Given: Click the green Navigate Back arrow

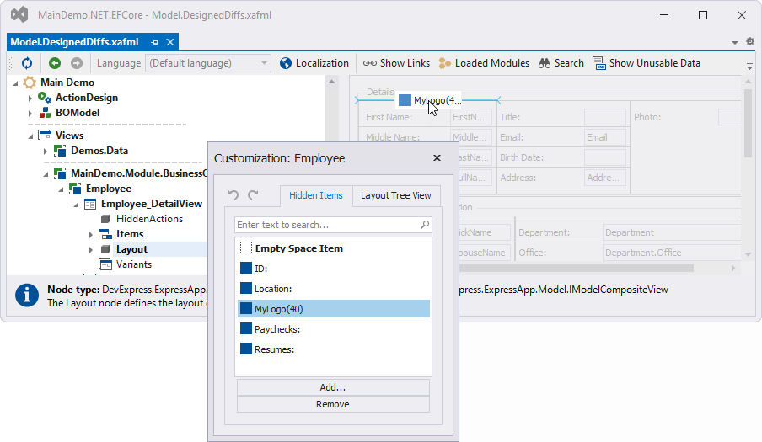Looking at the screenshot, I should click(55, 63).
